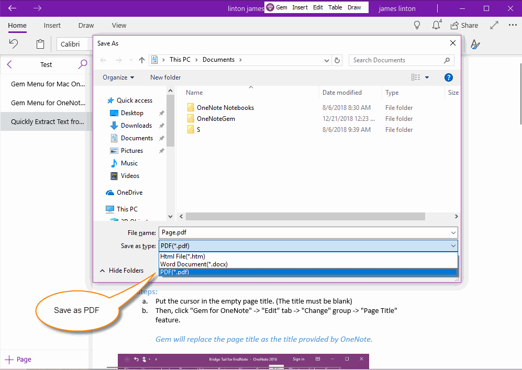Open the Save as type combo box

308,246
